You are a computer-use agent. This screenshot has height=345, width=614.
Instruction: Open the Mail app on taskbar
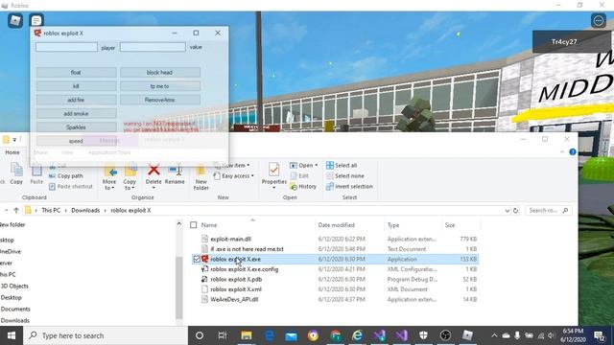click(291, 335)
